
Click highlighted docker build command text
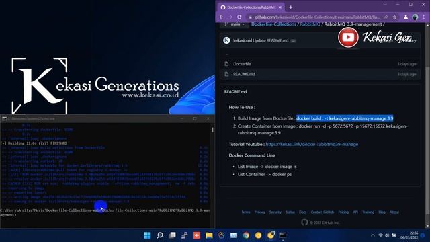pos(345,118)
